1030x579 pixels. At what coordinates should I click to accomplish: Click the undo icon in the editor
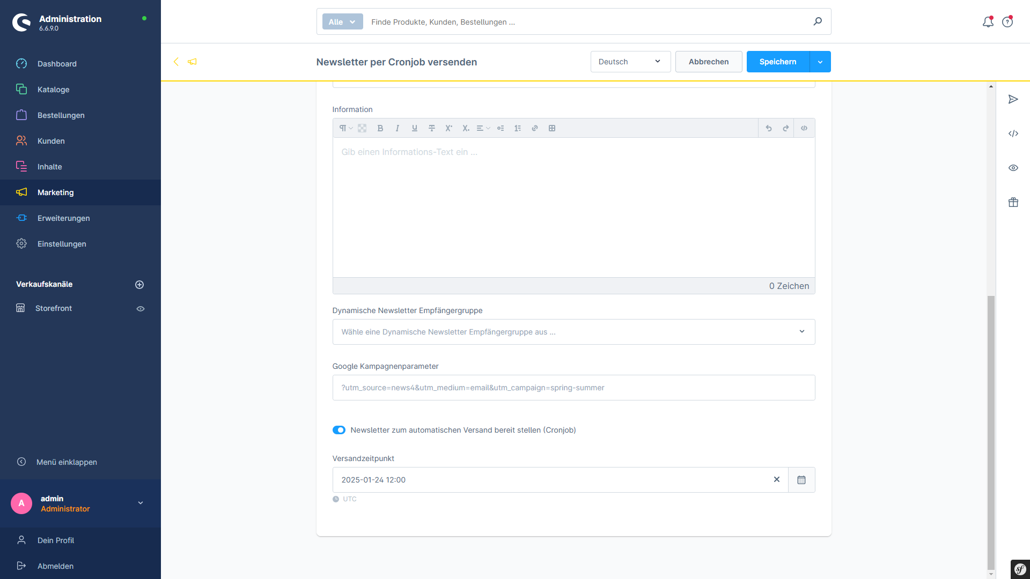pyautogui.click(x=769, y=128)
